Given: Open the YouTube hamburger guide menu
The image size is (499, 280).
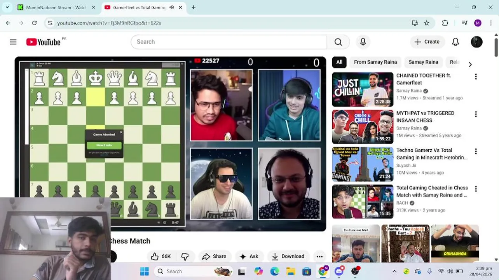Looking at the screenshot, I should [x=13, y=42].
